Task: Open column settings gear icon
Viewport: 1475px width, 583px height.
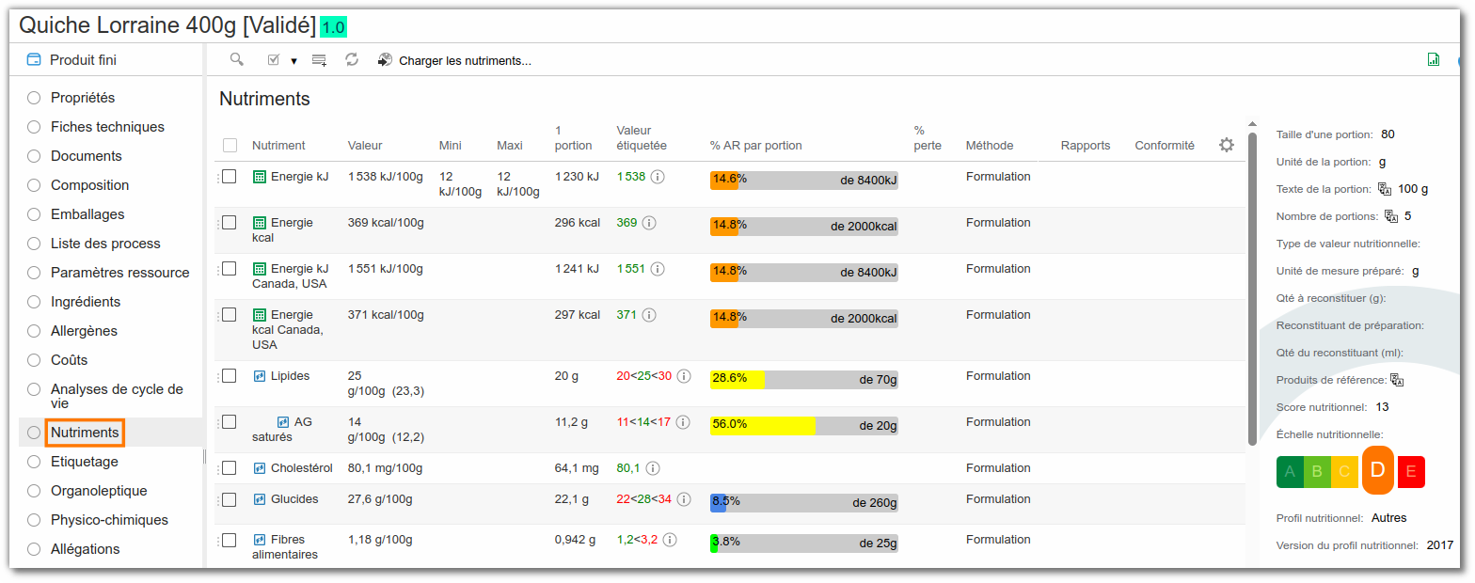Action: pos(1227,145)
